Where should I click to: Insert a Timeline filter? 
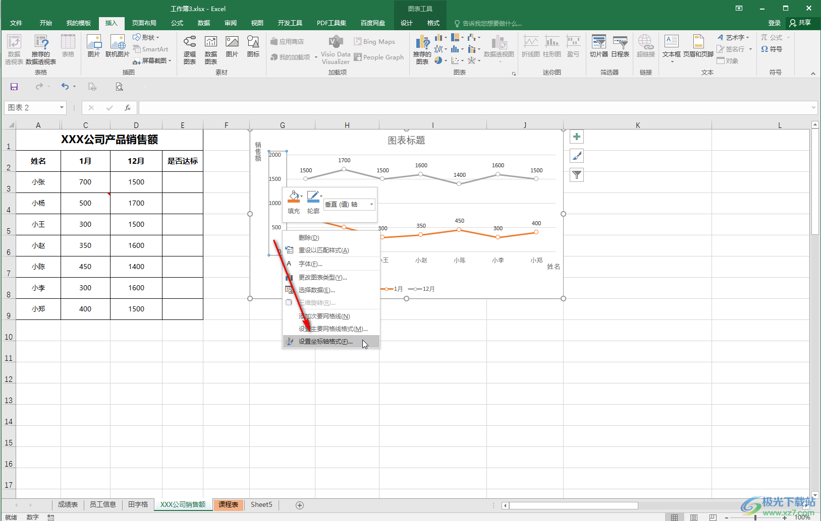point(620,46)
